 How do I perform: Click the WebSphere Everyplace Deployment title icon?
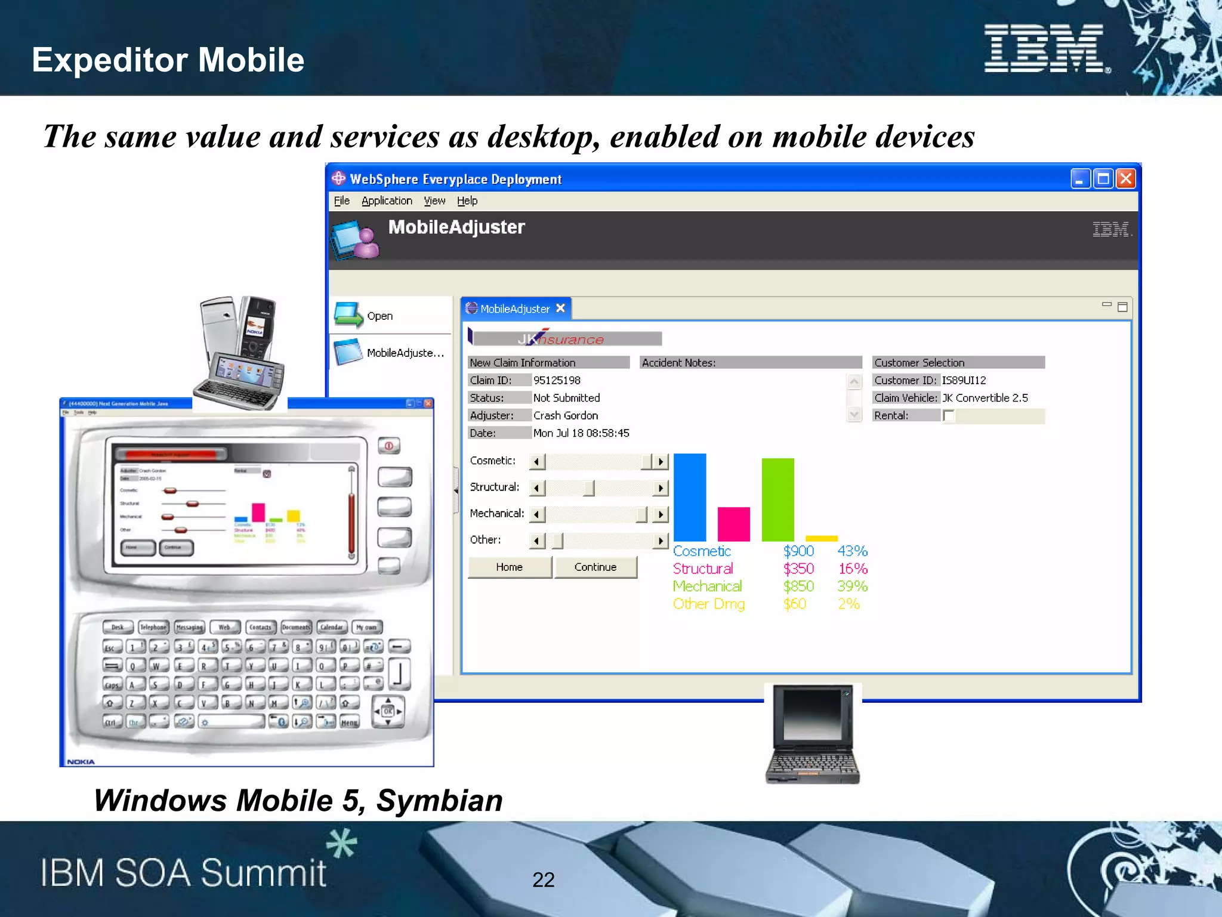tap(339, 178)
